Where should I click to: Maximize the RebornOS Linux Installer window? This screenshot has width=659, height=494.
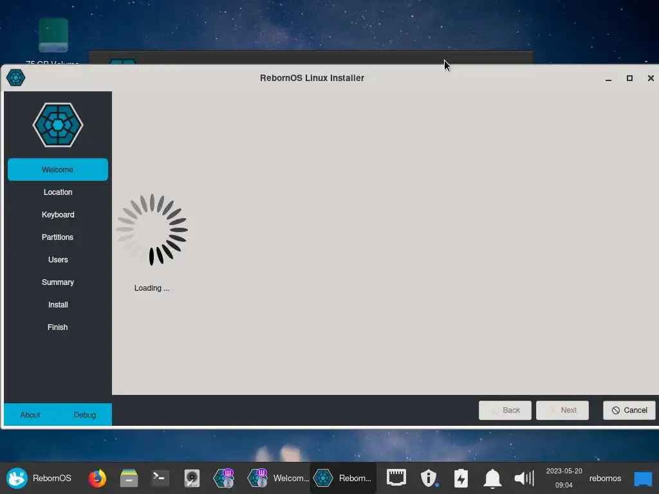click(x=629, y=78)
